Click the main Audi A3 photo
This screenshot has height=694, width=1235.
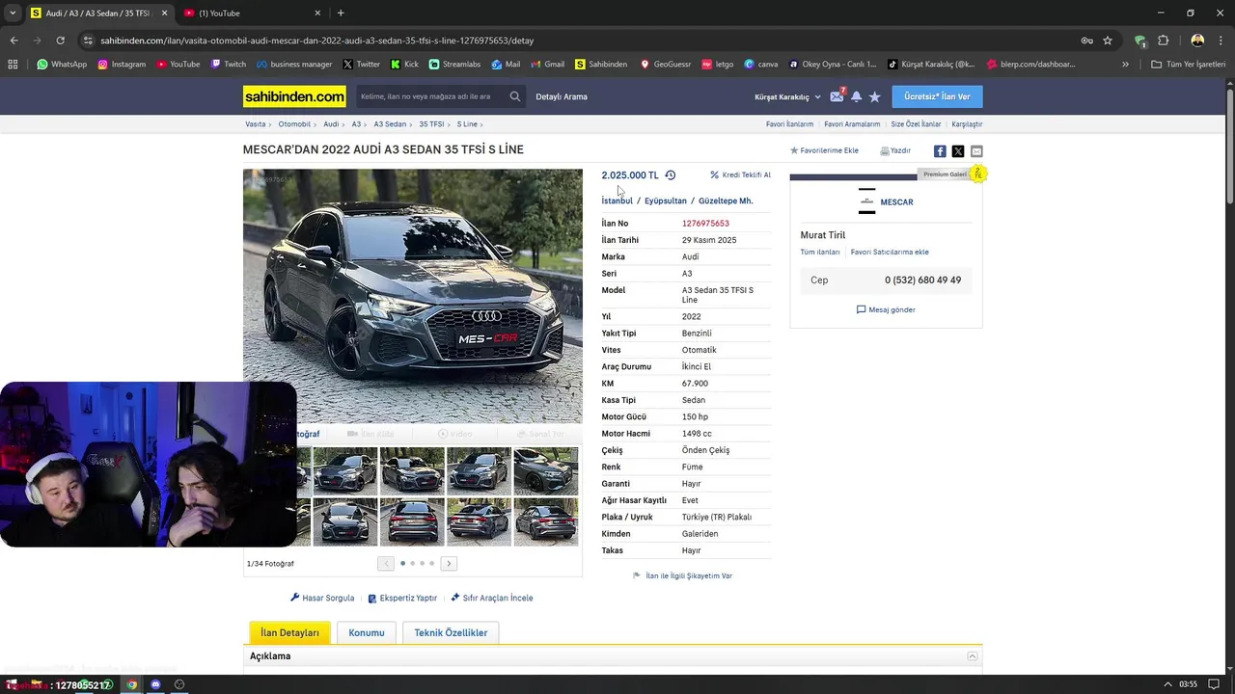click(x=413, y=296)
